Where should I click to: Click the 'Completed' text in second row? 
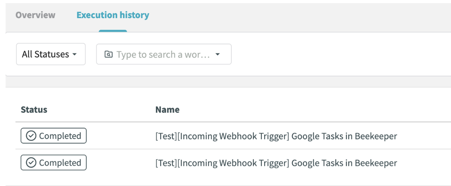60,163
